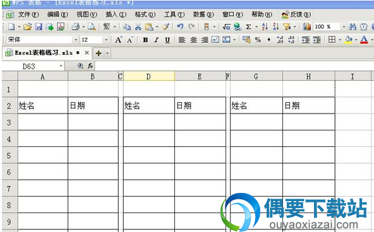
Task: Select column D header
Action: click(x=149, y=76)
